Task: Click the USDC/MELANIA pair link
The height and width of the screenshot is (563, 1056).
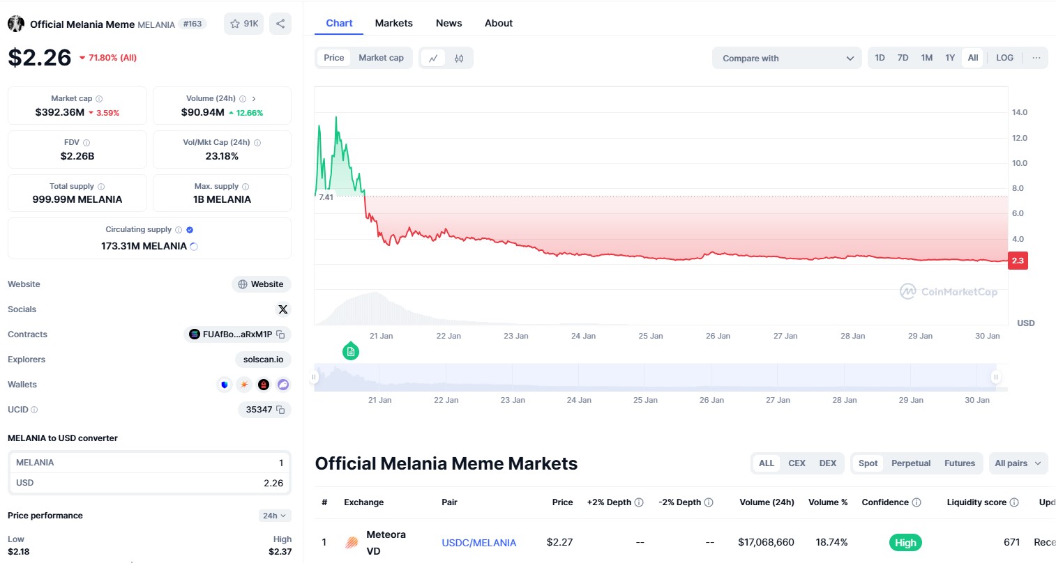Action: pos(479,543)
